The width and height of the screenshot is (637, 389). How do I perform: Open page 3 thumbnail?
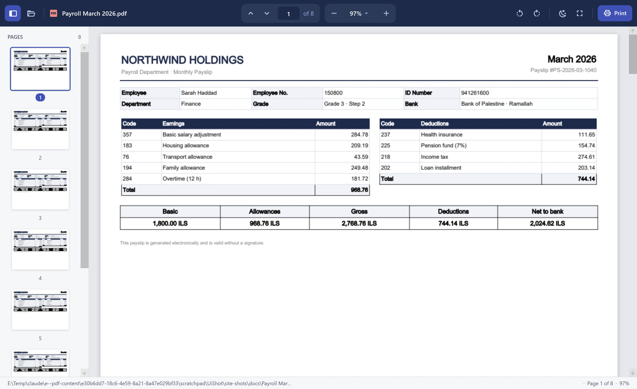coord(40,189)
